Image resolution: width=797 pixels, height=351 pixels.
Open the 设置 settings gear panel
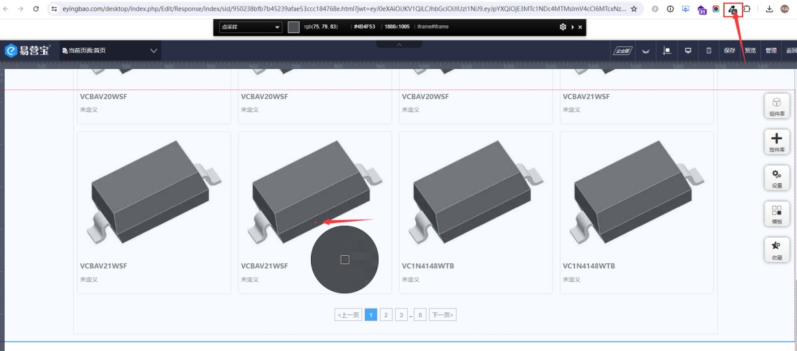(777, 178)
